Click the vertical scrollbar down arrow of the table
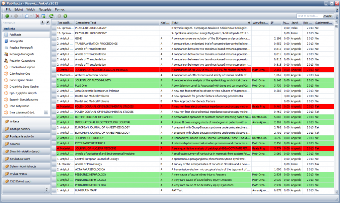The width and height of the screenshot is (340, 203). click(336, 192)
